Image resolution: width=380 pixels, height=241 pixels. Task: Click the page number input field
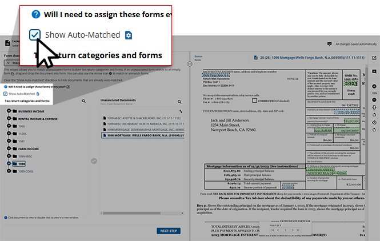pos(285,230)
